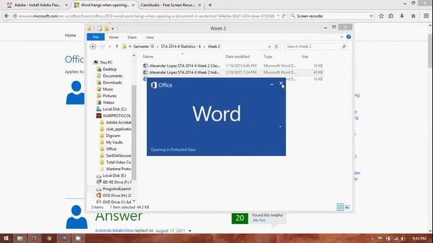Minimize the Word splash screen
The width and height of the screenshot is (433, 243).
coord(272,84)
